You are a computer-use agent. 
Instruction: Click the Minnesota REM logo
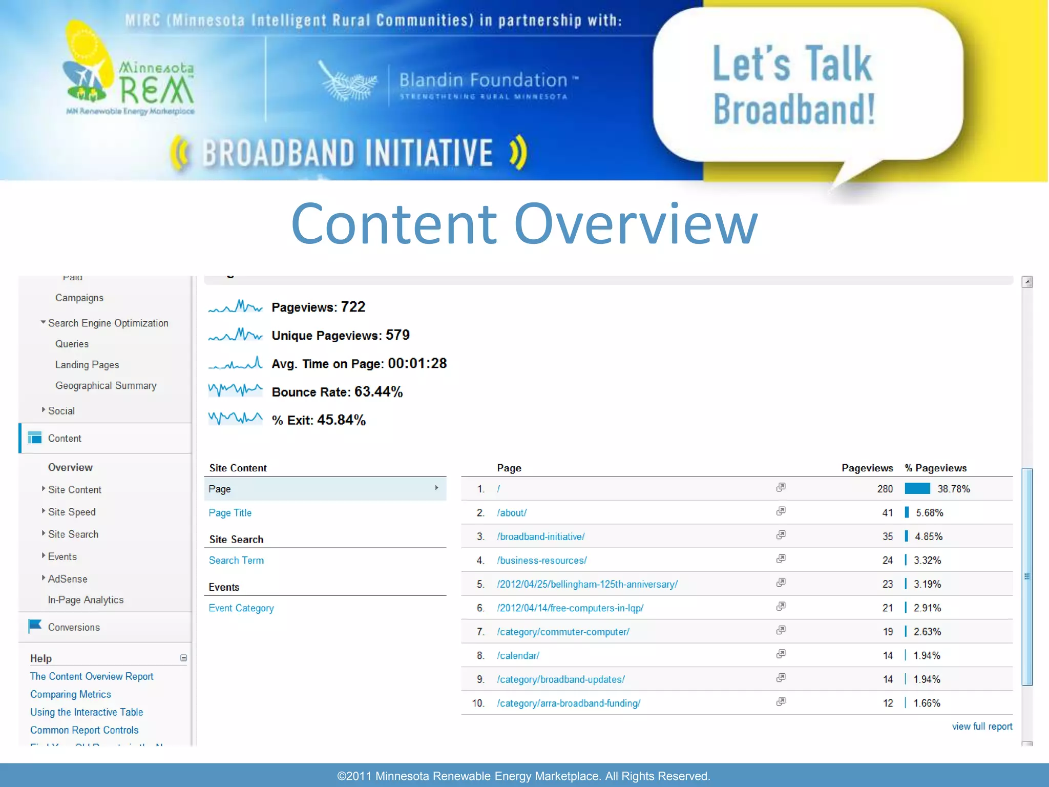pos(129,69)
